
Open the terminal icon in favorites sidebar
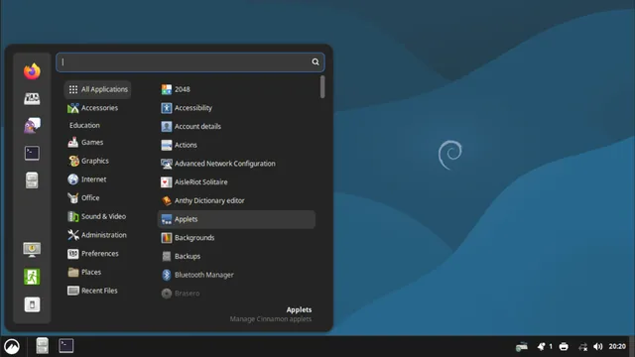coord(32,153)
